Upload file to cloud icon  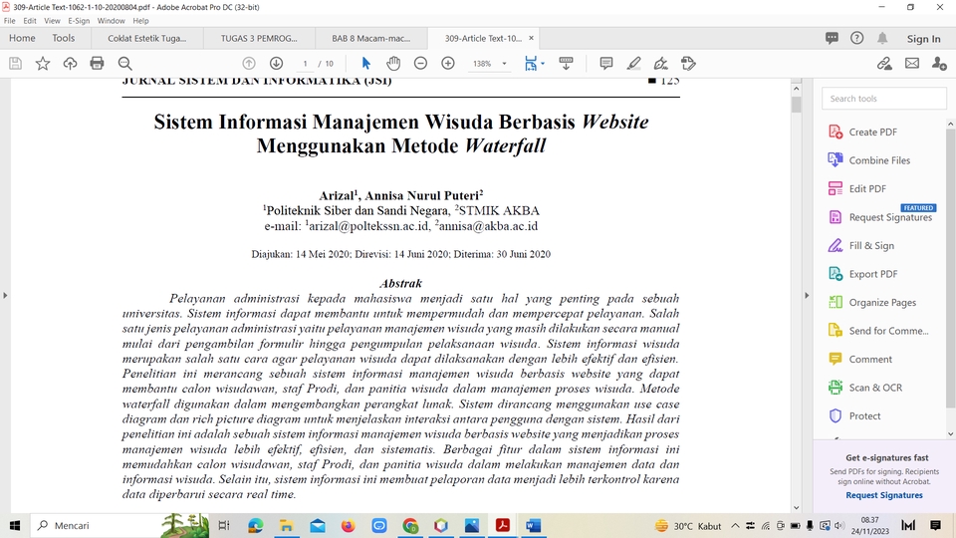click(70, 64)
